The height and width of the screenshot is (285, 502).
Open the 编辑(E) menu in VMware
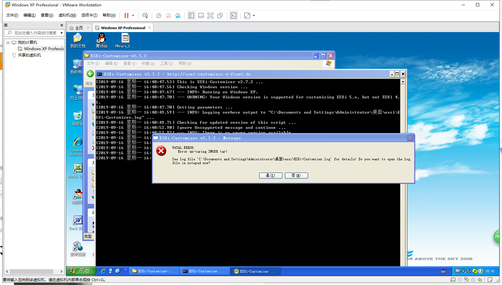pos(29,15)
